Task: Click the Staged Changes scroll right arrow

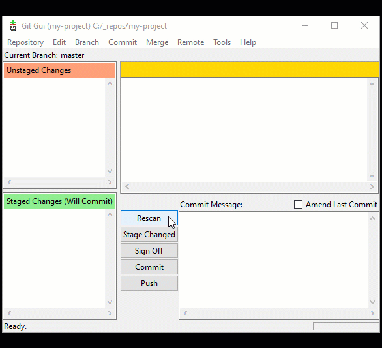Action: 110,313
